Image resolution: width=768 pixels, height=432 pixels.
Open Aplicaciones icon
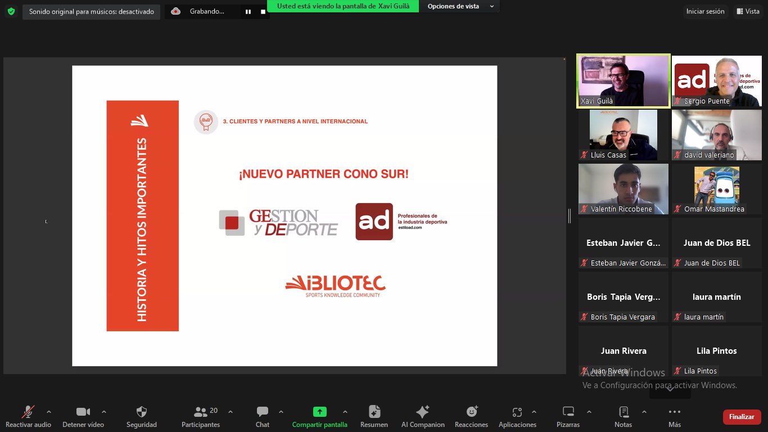[517, 412]
